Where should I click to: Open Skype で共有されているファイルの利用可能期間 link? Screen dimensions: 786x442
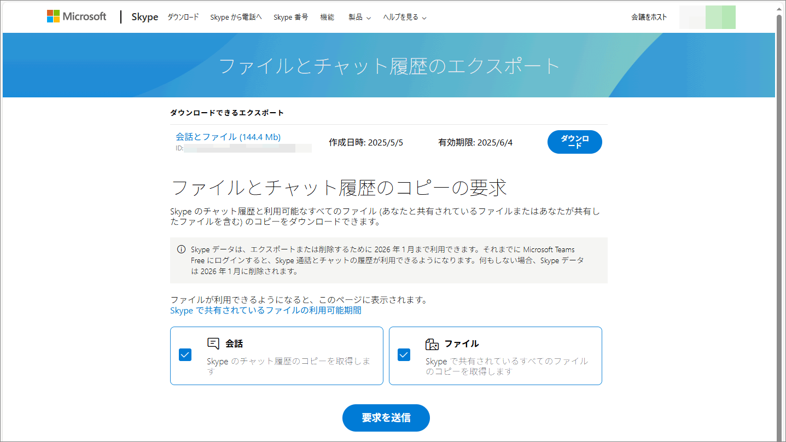pyautogui.click(x=266, y=310)
